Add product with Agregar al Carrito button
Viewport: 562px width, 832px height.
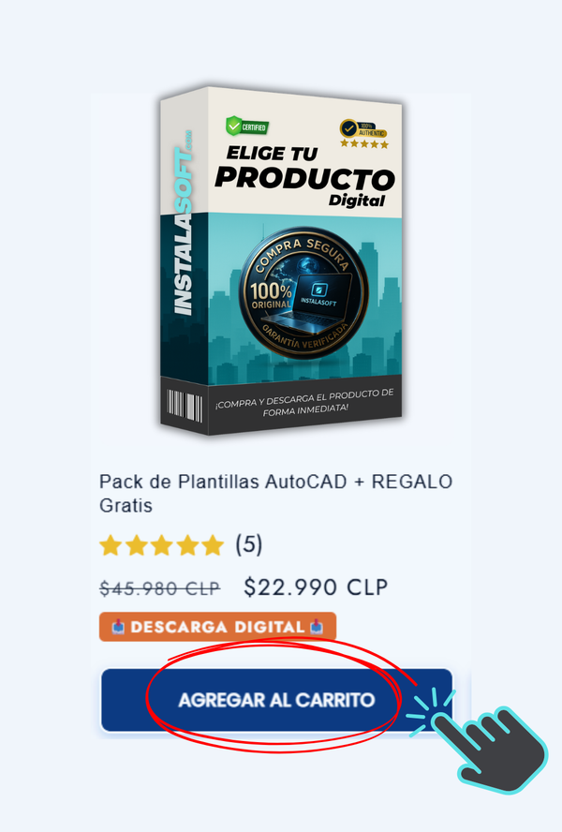[x=276, y=700]
